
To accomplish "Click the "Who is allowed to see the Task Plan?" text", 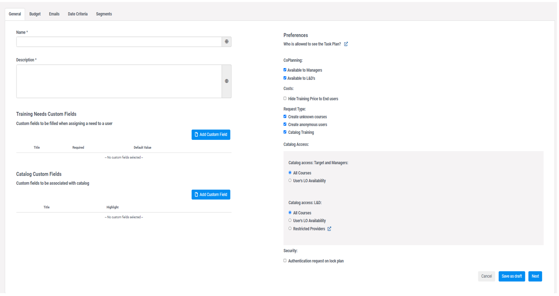I will 312,44.
